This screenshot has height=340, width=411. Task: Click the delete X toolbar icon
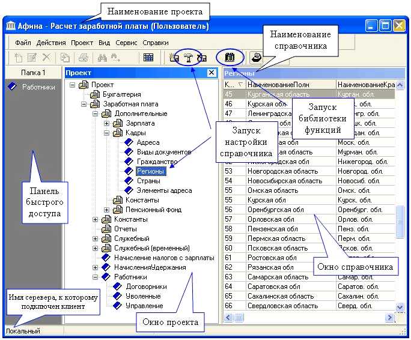(x=46, y=58)
